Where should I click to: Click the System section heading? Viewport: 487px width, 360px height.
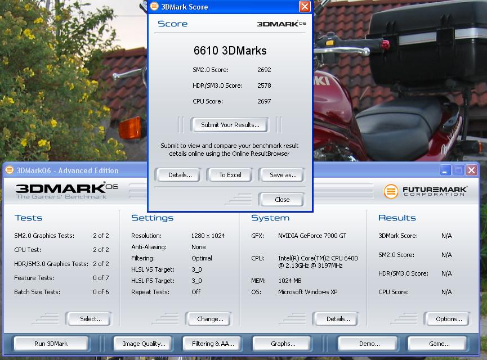(x=270, y=218)
